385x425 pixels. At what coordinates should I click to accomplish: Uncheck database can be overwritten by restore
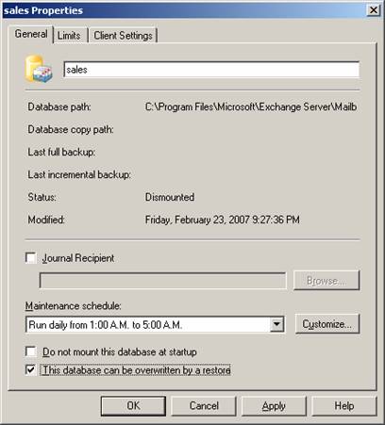(x=31, y=369)
